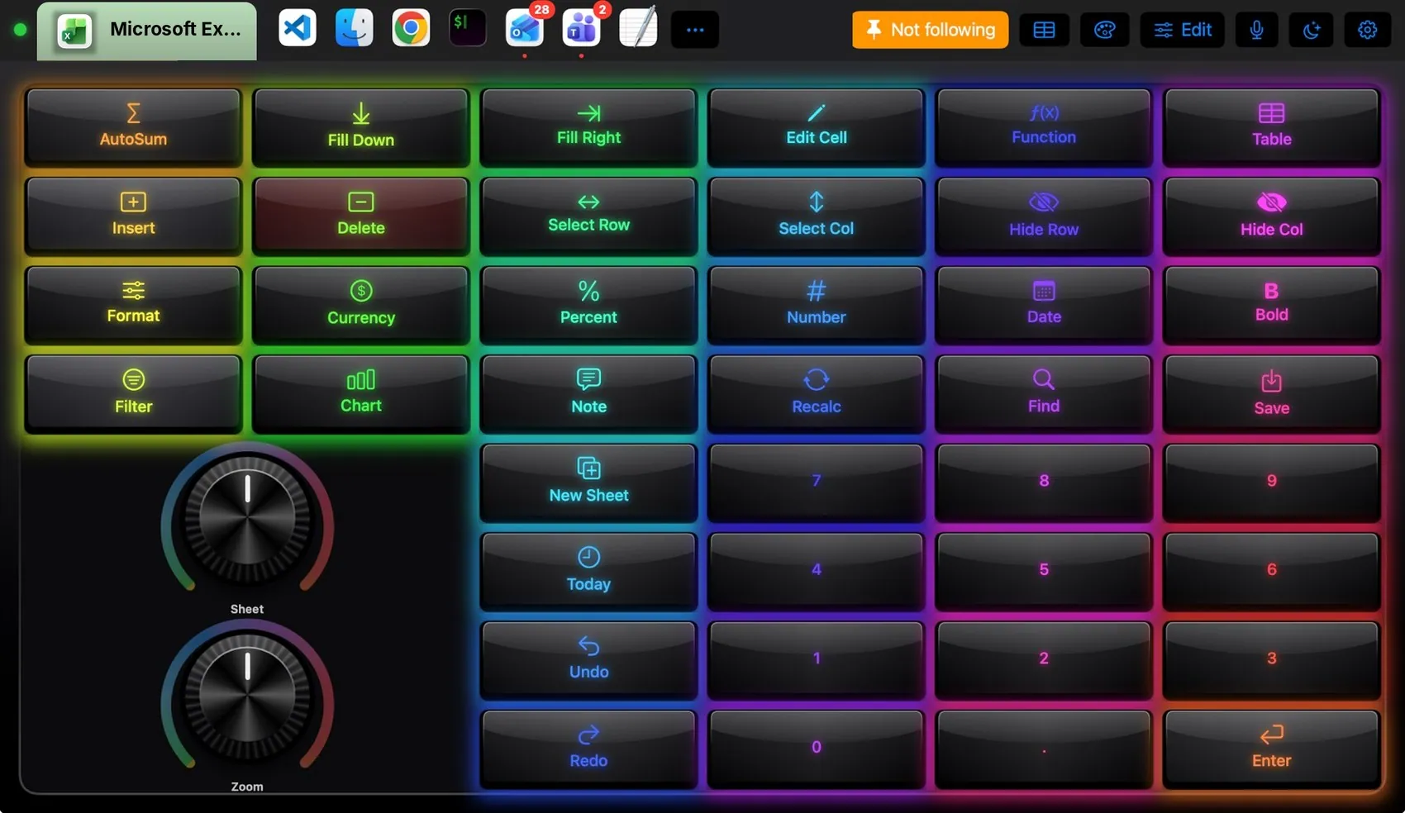The height and width of the screenshot is (813, 1405).
Task: Toggle the Not following pin button
Action: [x=930, y=30]
